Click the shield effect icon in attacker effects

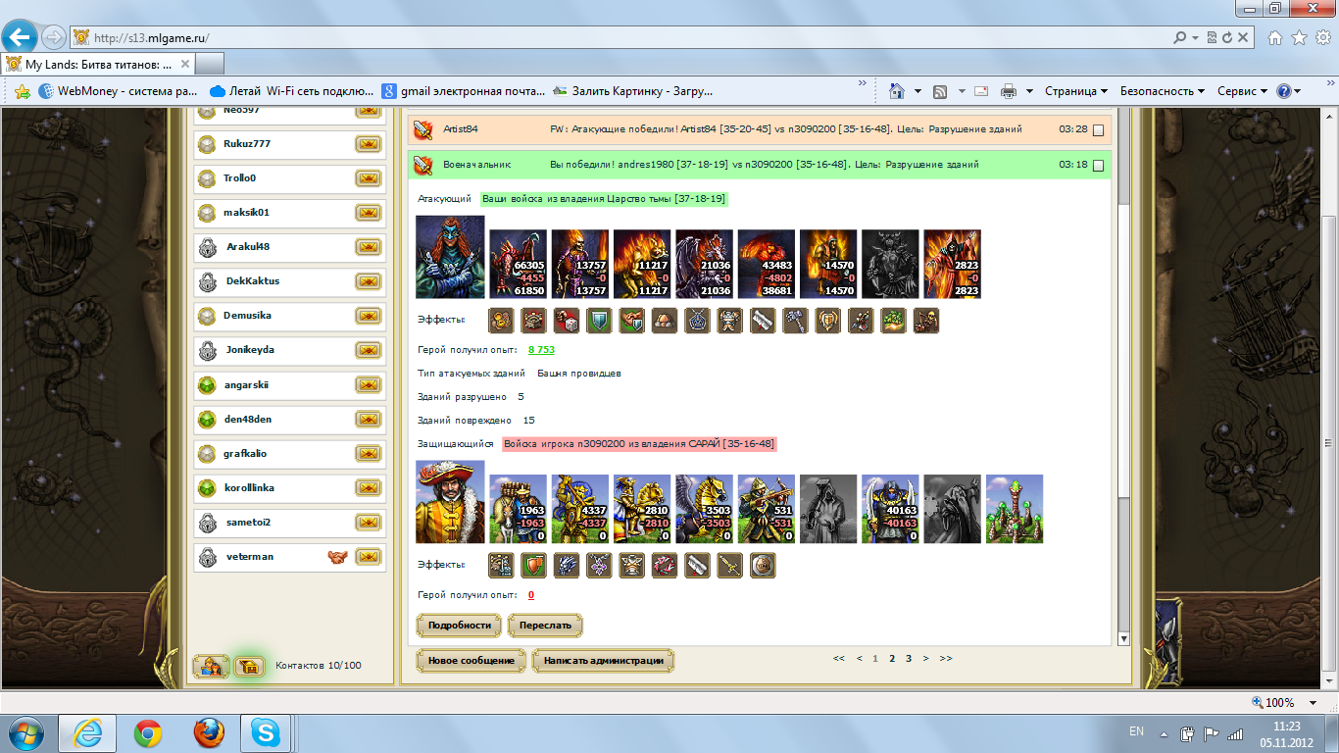point(598,321)
